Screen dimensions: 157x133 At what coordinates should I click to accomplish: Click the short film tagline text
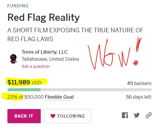click(75, 35)
